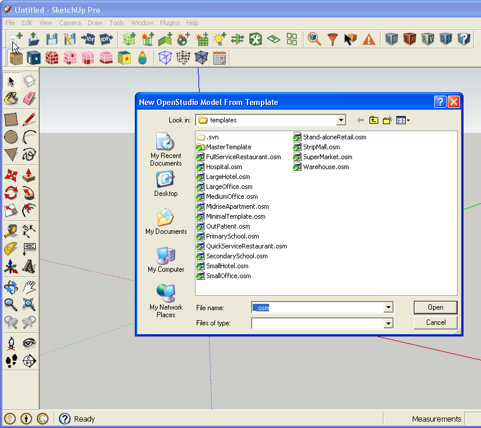Select the Look Around eye tool
Viewport: 481px width, 428px height.
(x=29, y=343)
